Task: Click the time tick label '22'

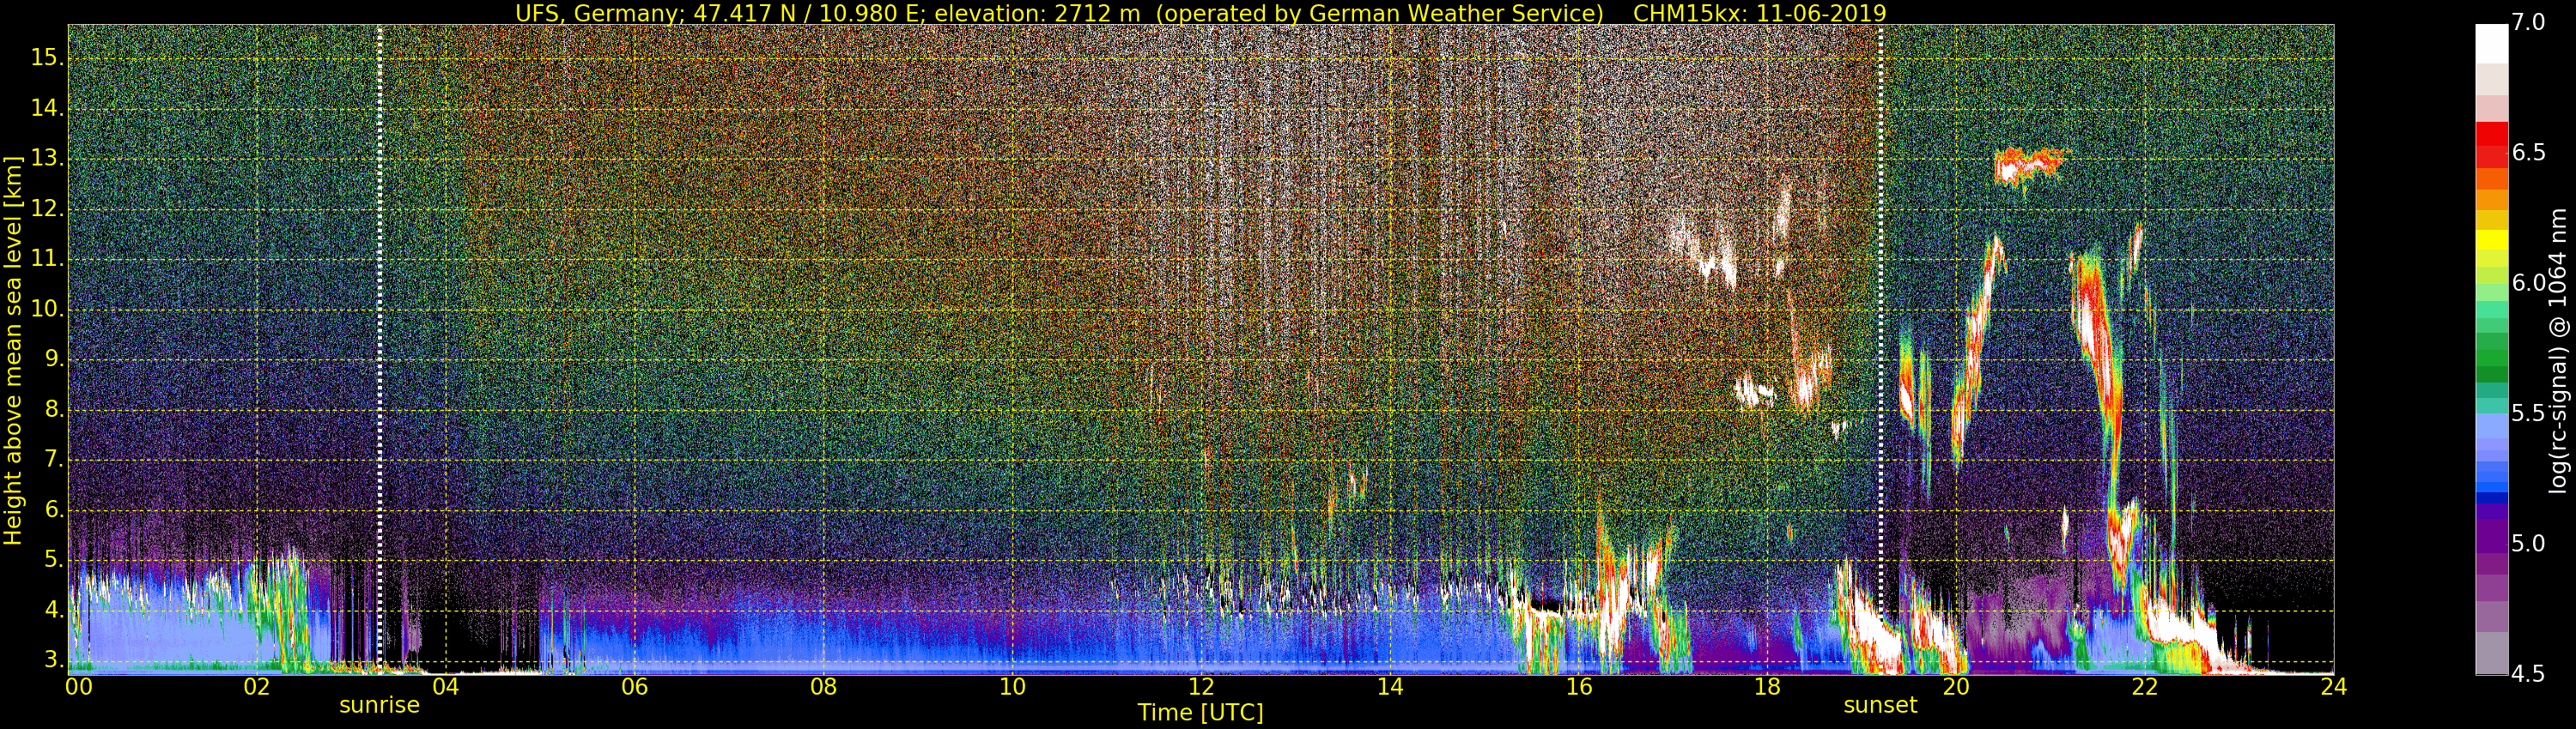Action: coord(2145,686)
